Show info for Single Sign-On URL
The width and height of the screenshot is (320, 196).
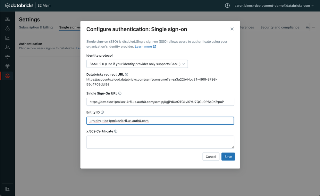coord(120,93)
